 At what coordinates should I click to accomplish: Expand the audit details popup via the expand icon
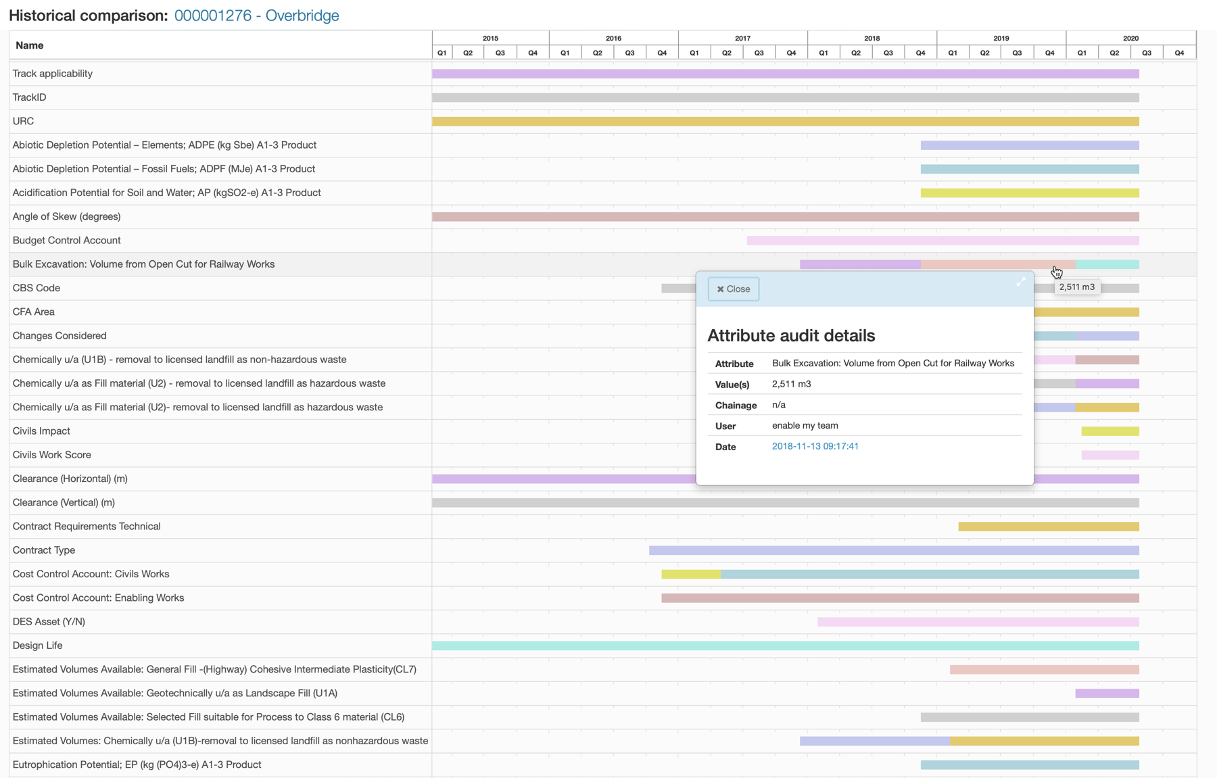[1021, 282]
